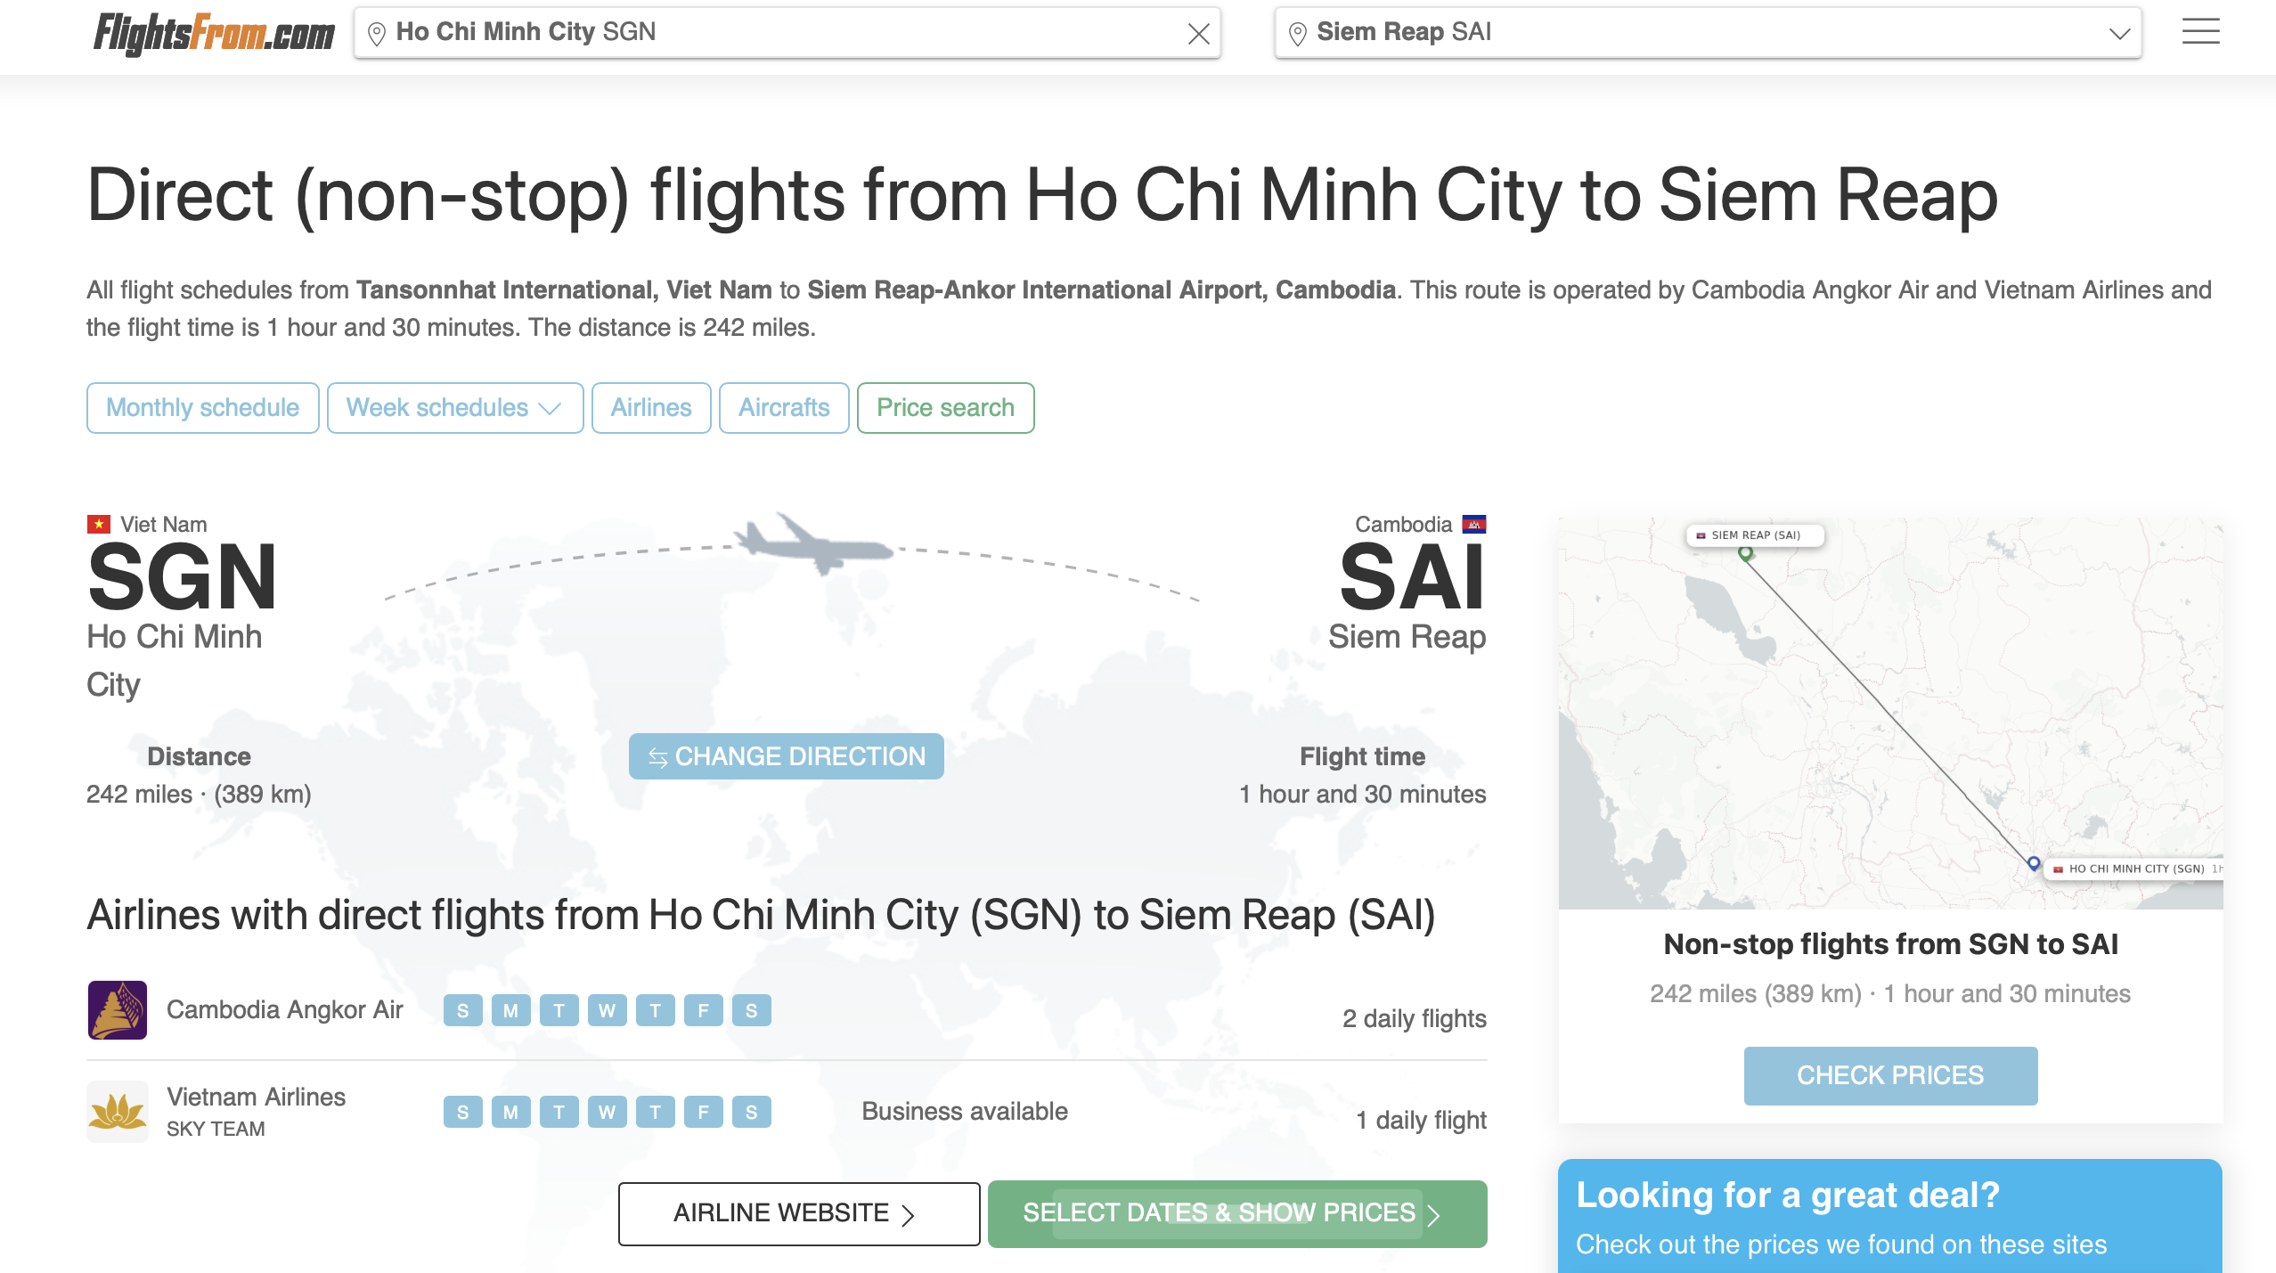
Task: Select Vietnam Airlines Monday badge
Action: coord(511,1112)
